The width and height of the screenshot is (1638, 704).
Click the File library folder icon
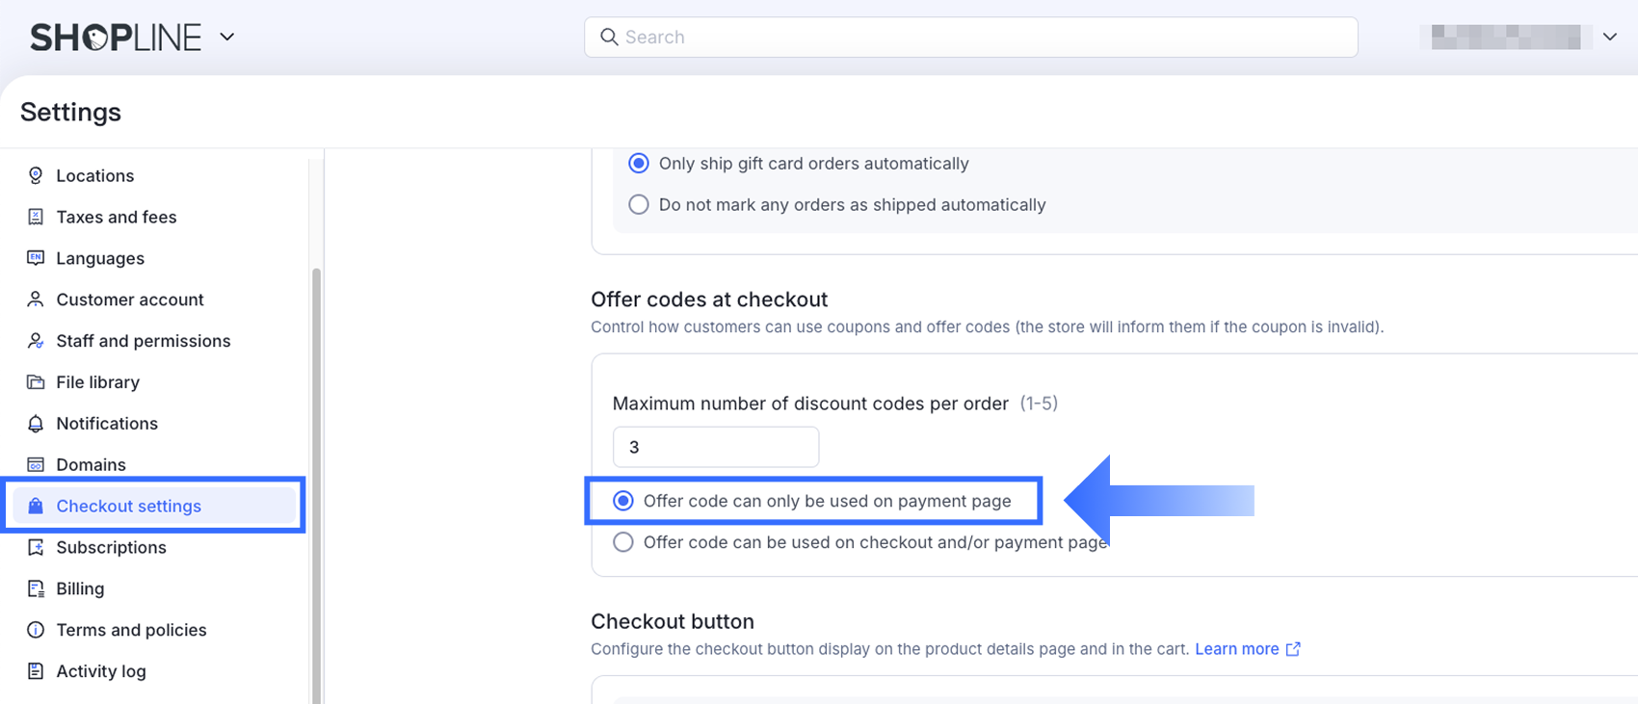point(36,382)
